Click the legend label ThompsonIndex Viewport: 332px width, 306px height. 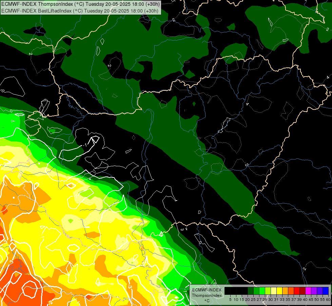[x=207, y=295]
